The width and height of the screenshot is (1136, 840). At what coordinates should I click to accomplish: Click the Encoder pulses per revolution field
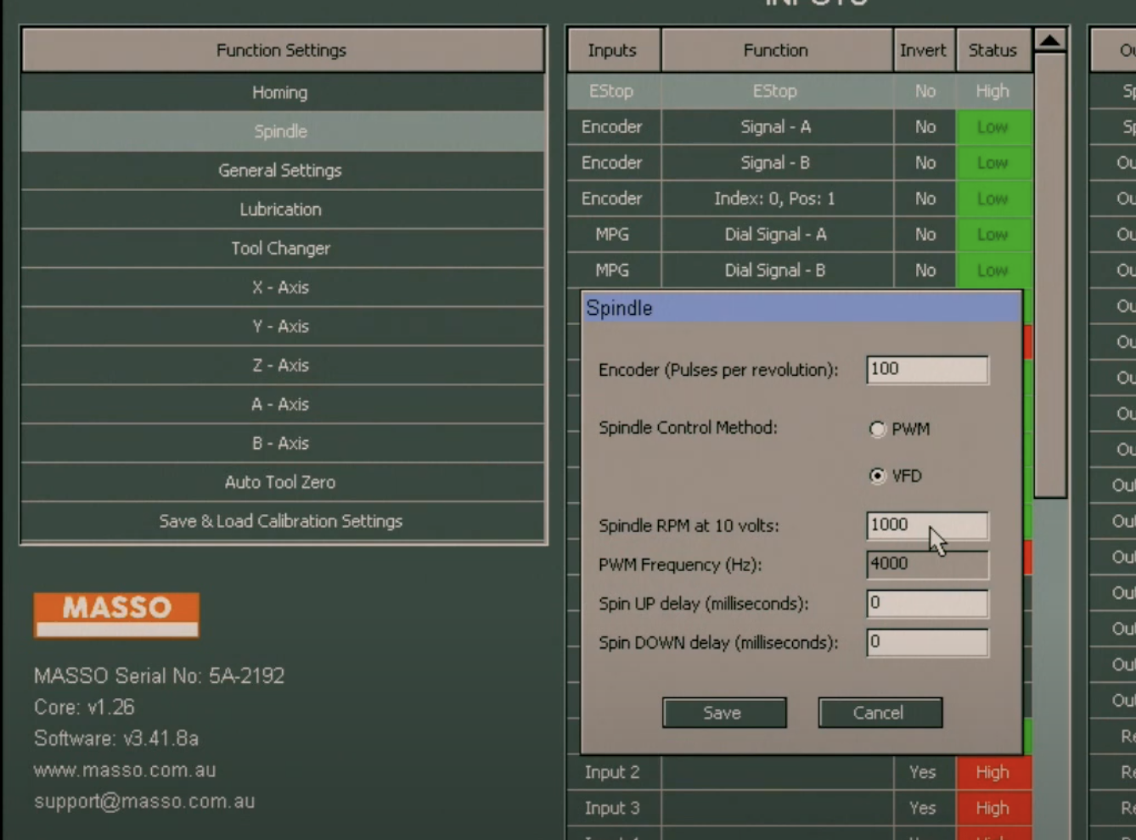coord(926,369)
